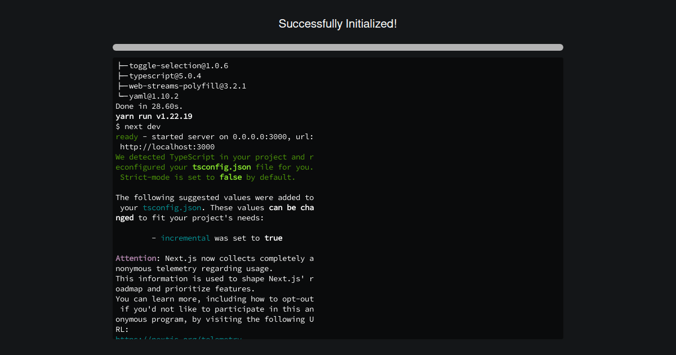Select the cyan 'incremental' setting text

(185, 238)
